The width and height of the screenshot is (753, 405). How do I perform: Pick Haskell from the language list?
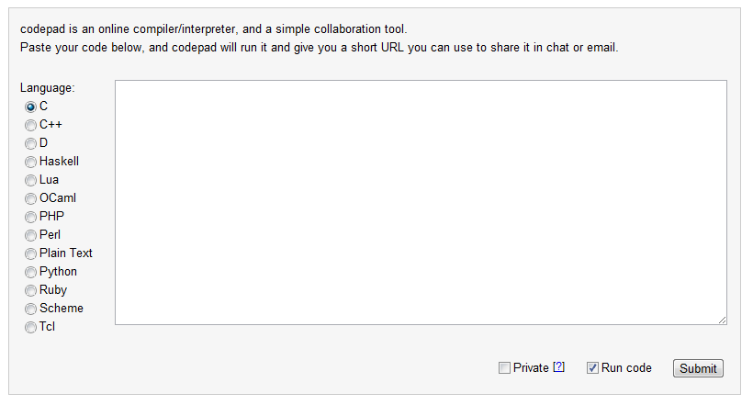30,162
